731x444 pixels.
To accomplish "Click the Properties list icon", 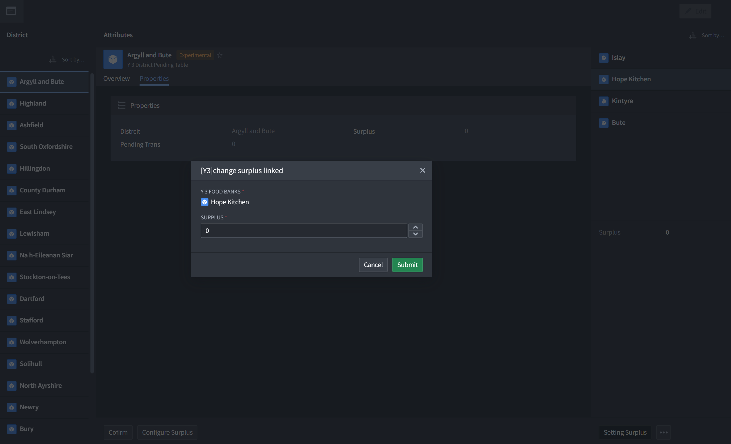I will point(121,105).
